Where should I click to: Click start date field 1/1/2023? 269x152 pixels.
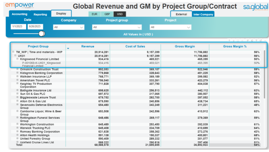pyautogui.click(x=18, y=27)
